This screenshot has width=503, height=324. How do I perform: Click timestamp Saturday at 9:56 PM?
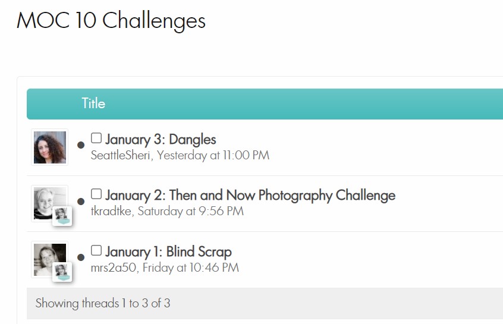point(190,212)
